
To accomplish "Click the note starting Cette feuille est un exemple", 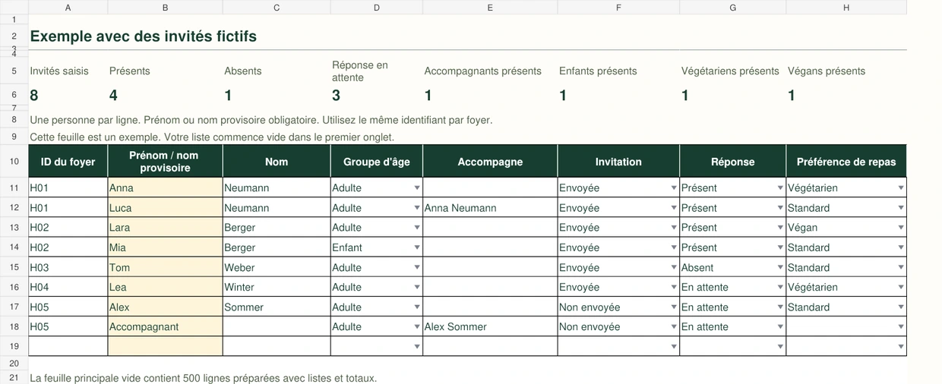I will coord(212,137).
